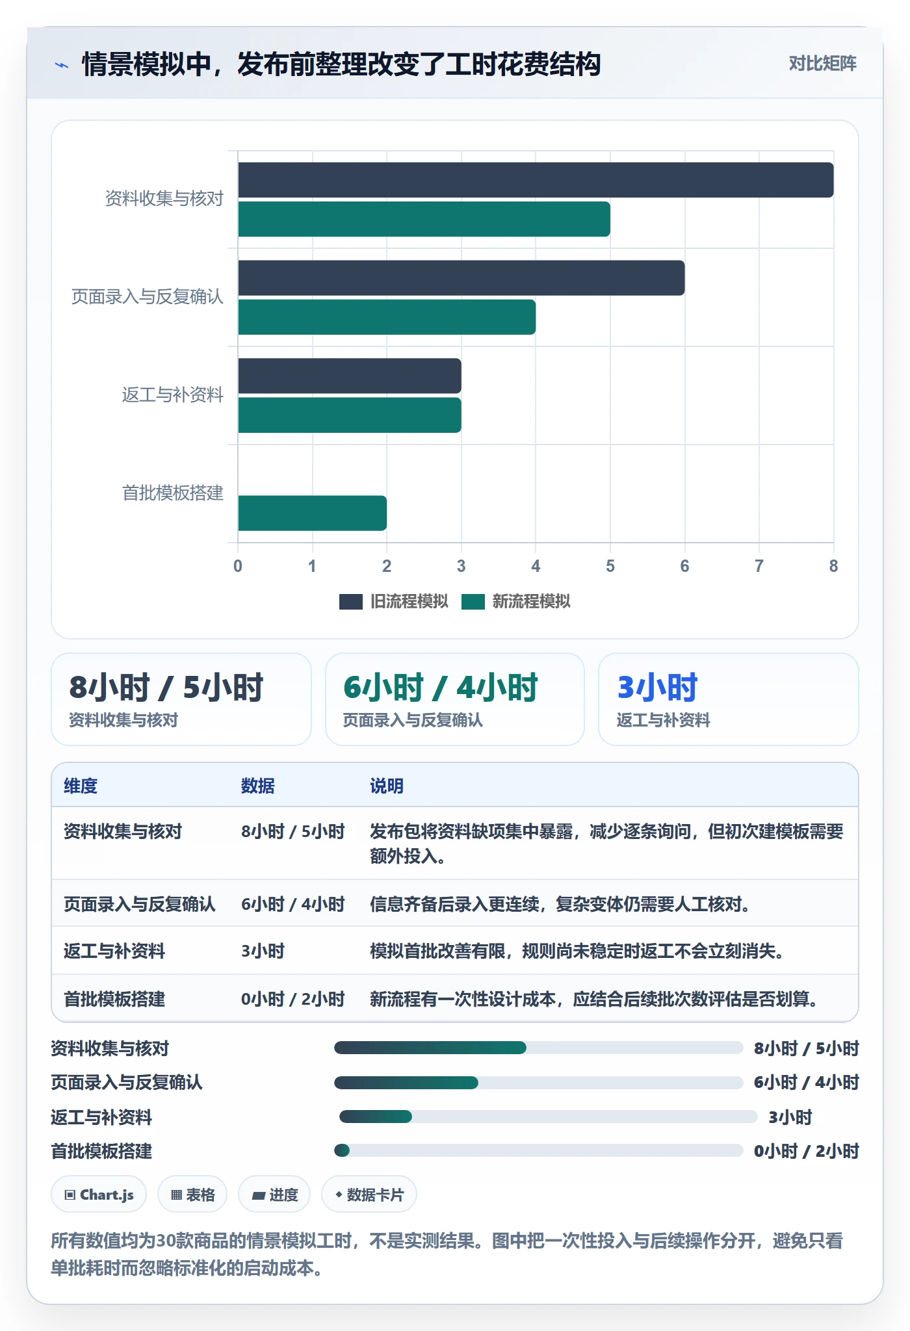Image resolution: width=910 pixels, height=1331 pixels.
Task: Click the 页面录入与反复确认 cell in the table
Action: (140, 904)
